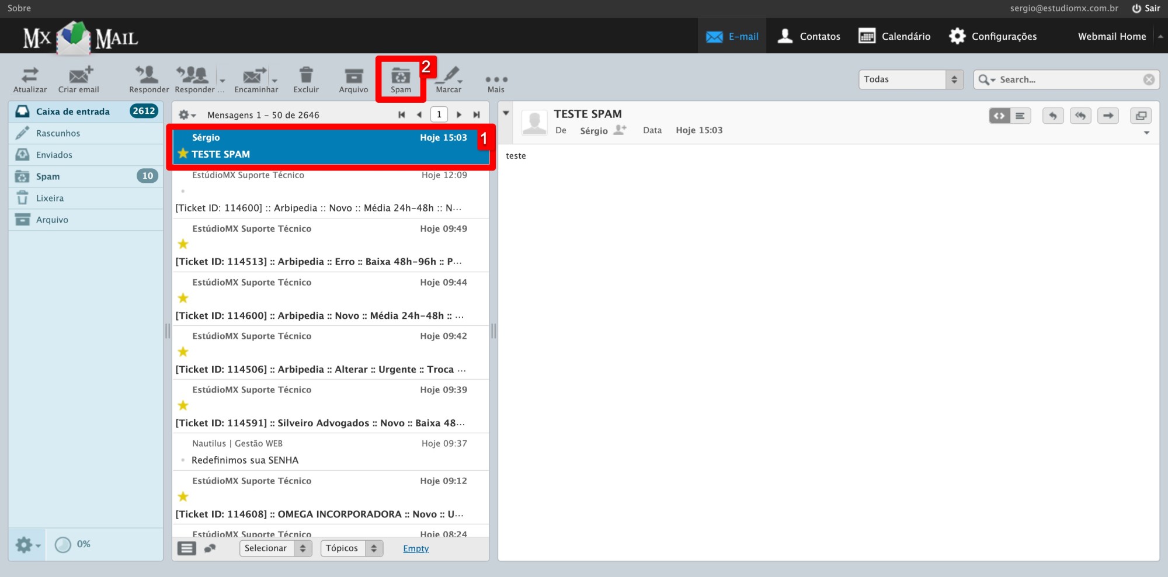The width and height of the screenshot is (1168, 577).
Task: Click the Criar email compose icon
Action: pyautogui.click(x=79, y=79)
